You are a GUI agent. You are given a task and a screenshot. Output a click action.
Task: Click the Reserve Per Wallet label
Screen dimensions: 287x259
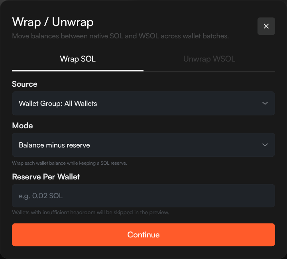pos(46,177)
